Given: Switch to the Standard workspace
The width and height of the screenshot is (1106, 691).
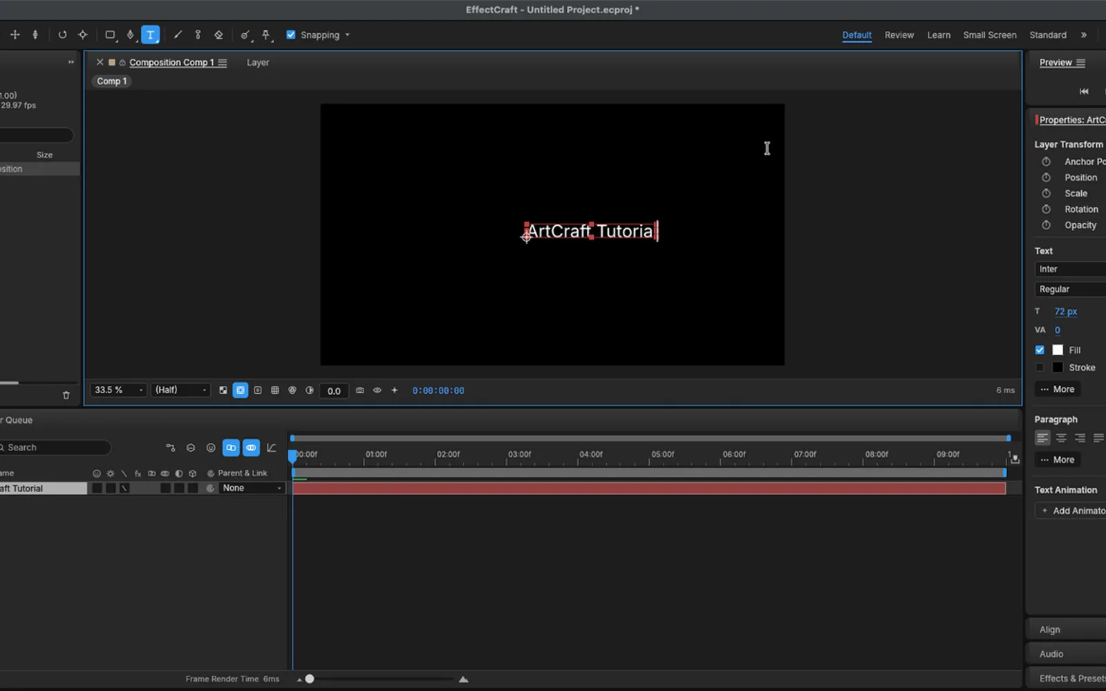Looking at the screenshot, I should point(1048,35).
